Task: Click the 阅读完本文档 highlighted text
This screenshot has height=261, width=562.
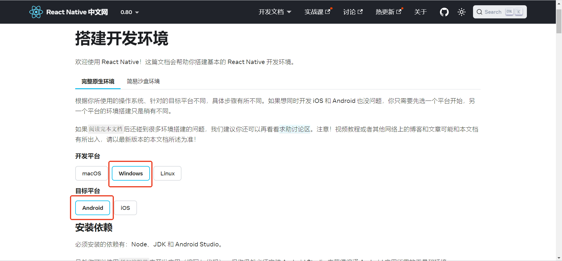Action: 106,129
